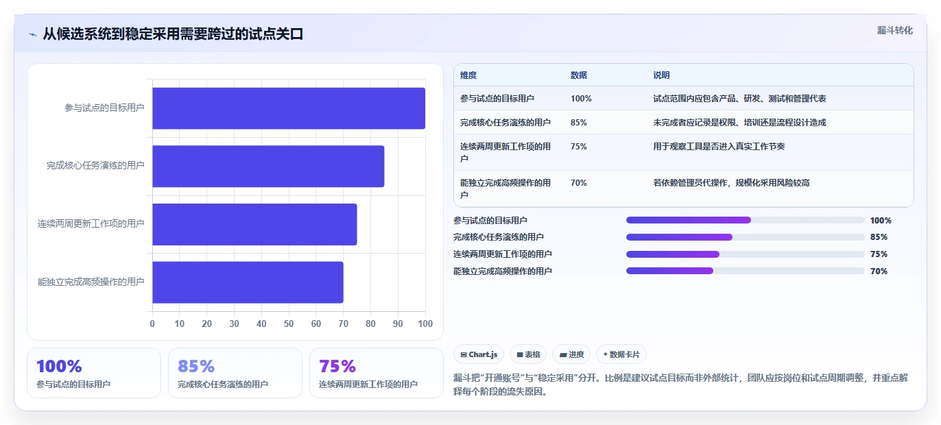941x425 pixels.
Task: Click progress list label 能独立完成高频操作的用户
Action: click(x=503, y=271)
